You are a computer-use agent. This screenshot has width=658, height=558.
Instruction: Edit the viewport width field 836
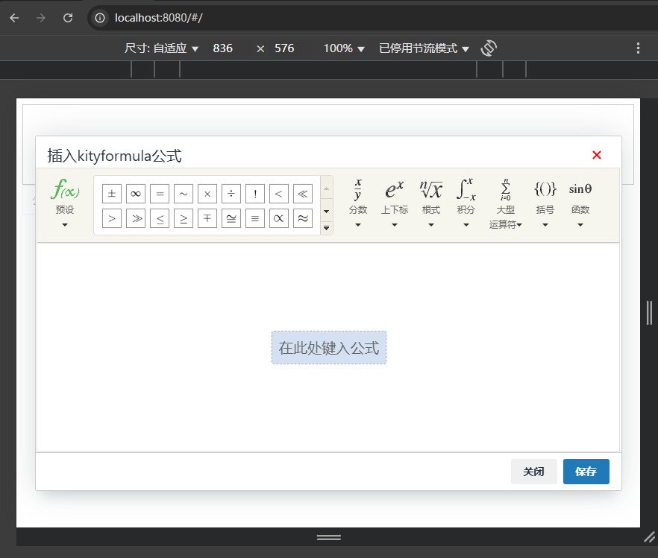(223, 48)
